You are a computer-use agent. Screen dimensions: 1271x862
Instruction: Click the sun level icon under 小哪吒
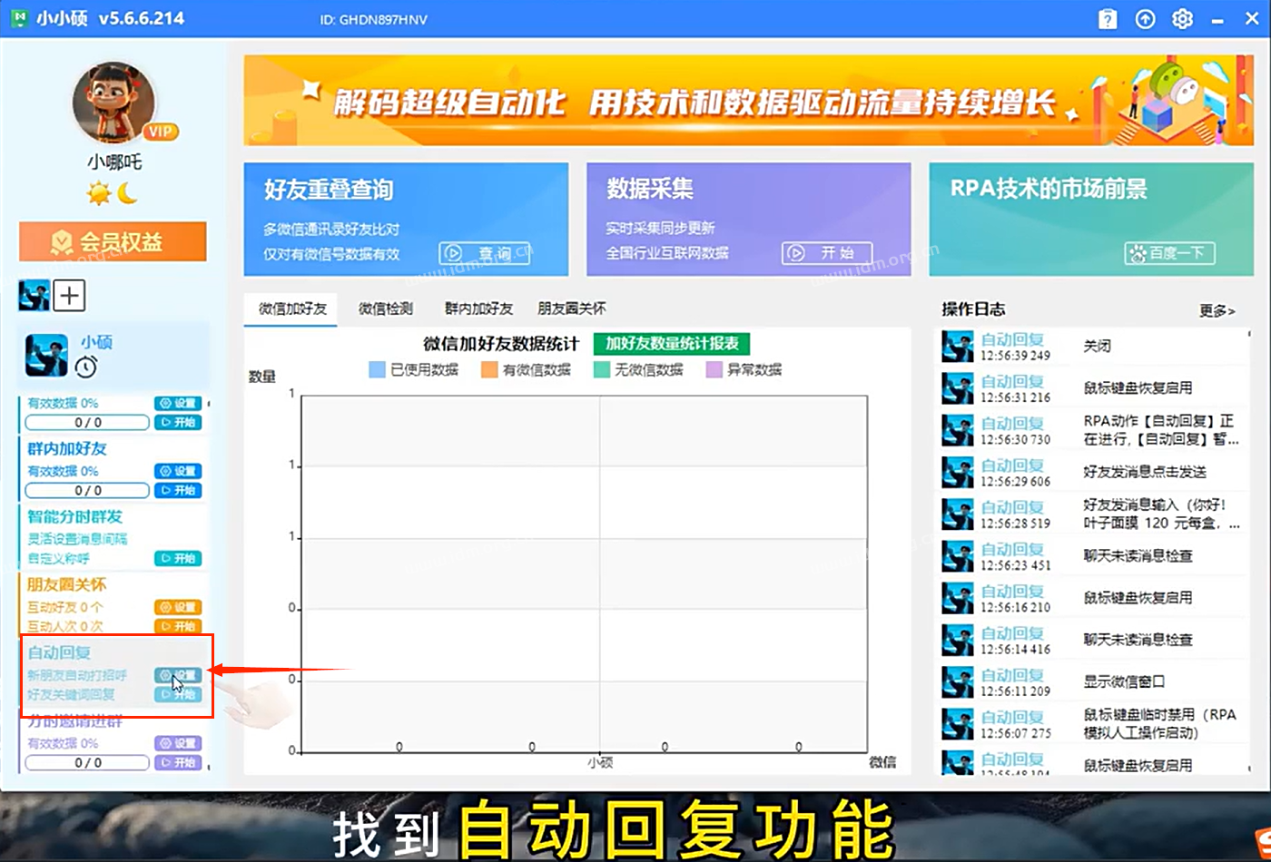(x=99, y=193)
